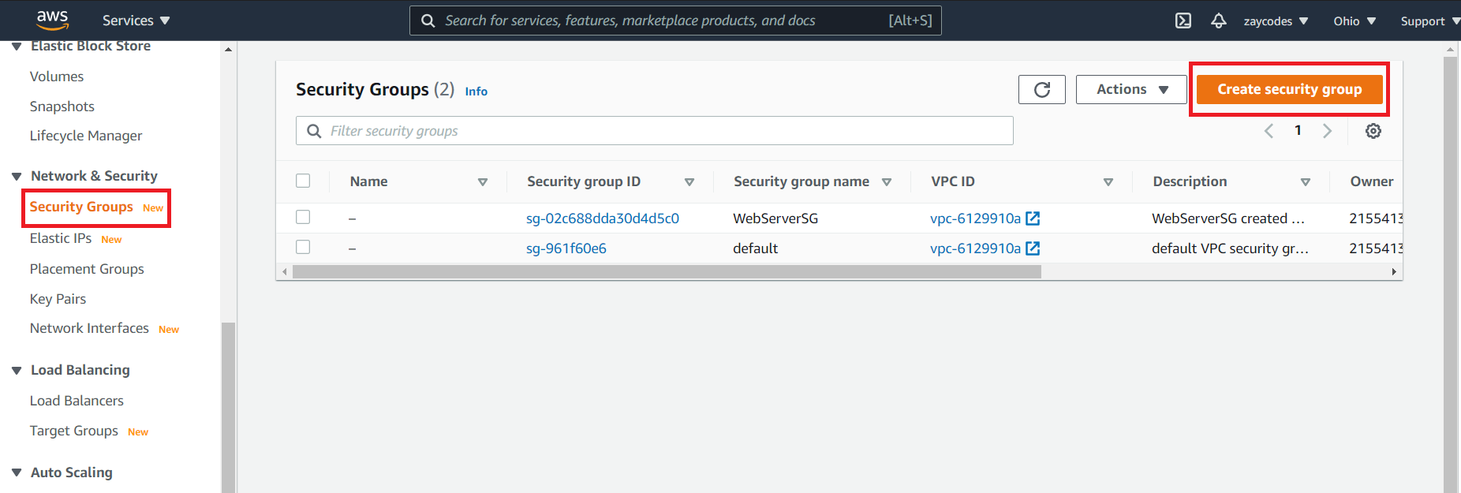Click the horizontal table scrollbar

666,272
